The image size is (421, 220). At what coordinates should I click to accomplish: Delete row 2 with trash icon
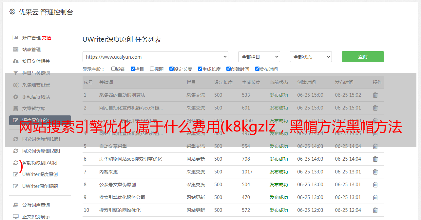click(375, 108)
